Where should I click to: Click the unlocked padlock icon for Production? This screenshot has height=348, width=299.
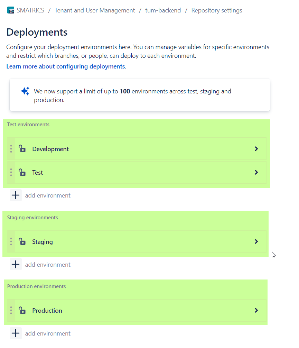coord(22,310)
